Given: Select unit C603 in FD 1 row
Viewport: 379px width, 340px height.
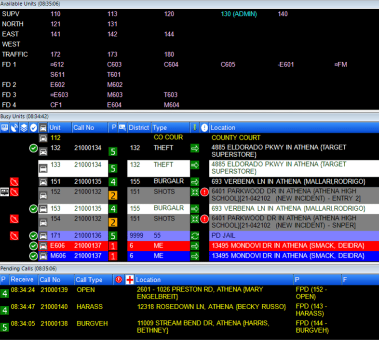Looking at the screenshot, I should [x=114, y=65].
